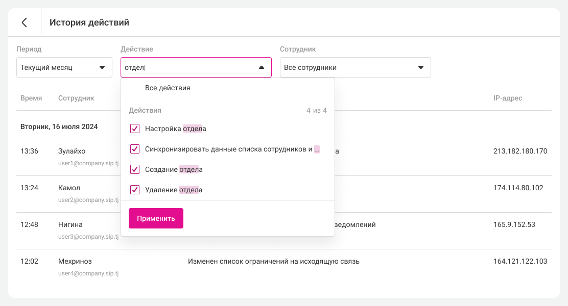Click the 164.121.122.103 IP address
Viewport: 568px width, 306px height.
520,261
